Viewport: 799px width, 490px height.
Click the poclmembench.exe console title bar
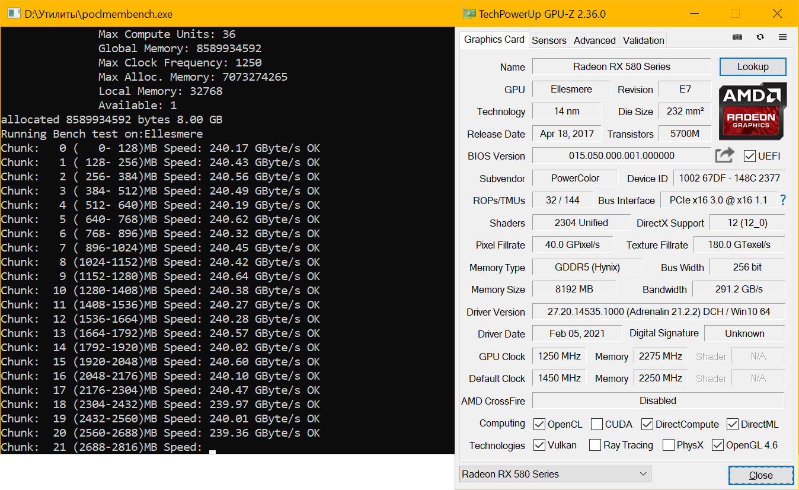coord(228,14)
